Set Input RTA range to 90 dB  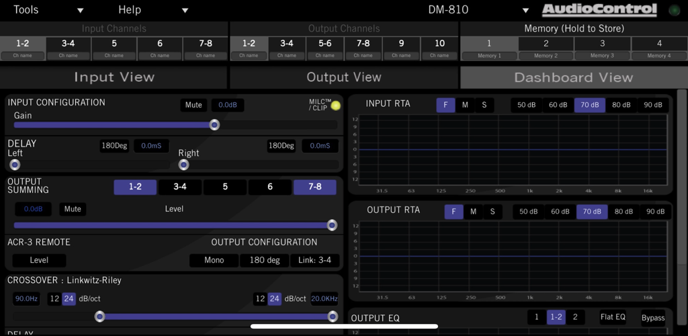tap(653, 106)
